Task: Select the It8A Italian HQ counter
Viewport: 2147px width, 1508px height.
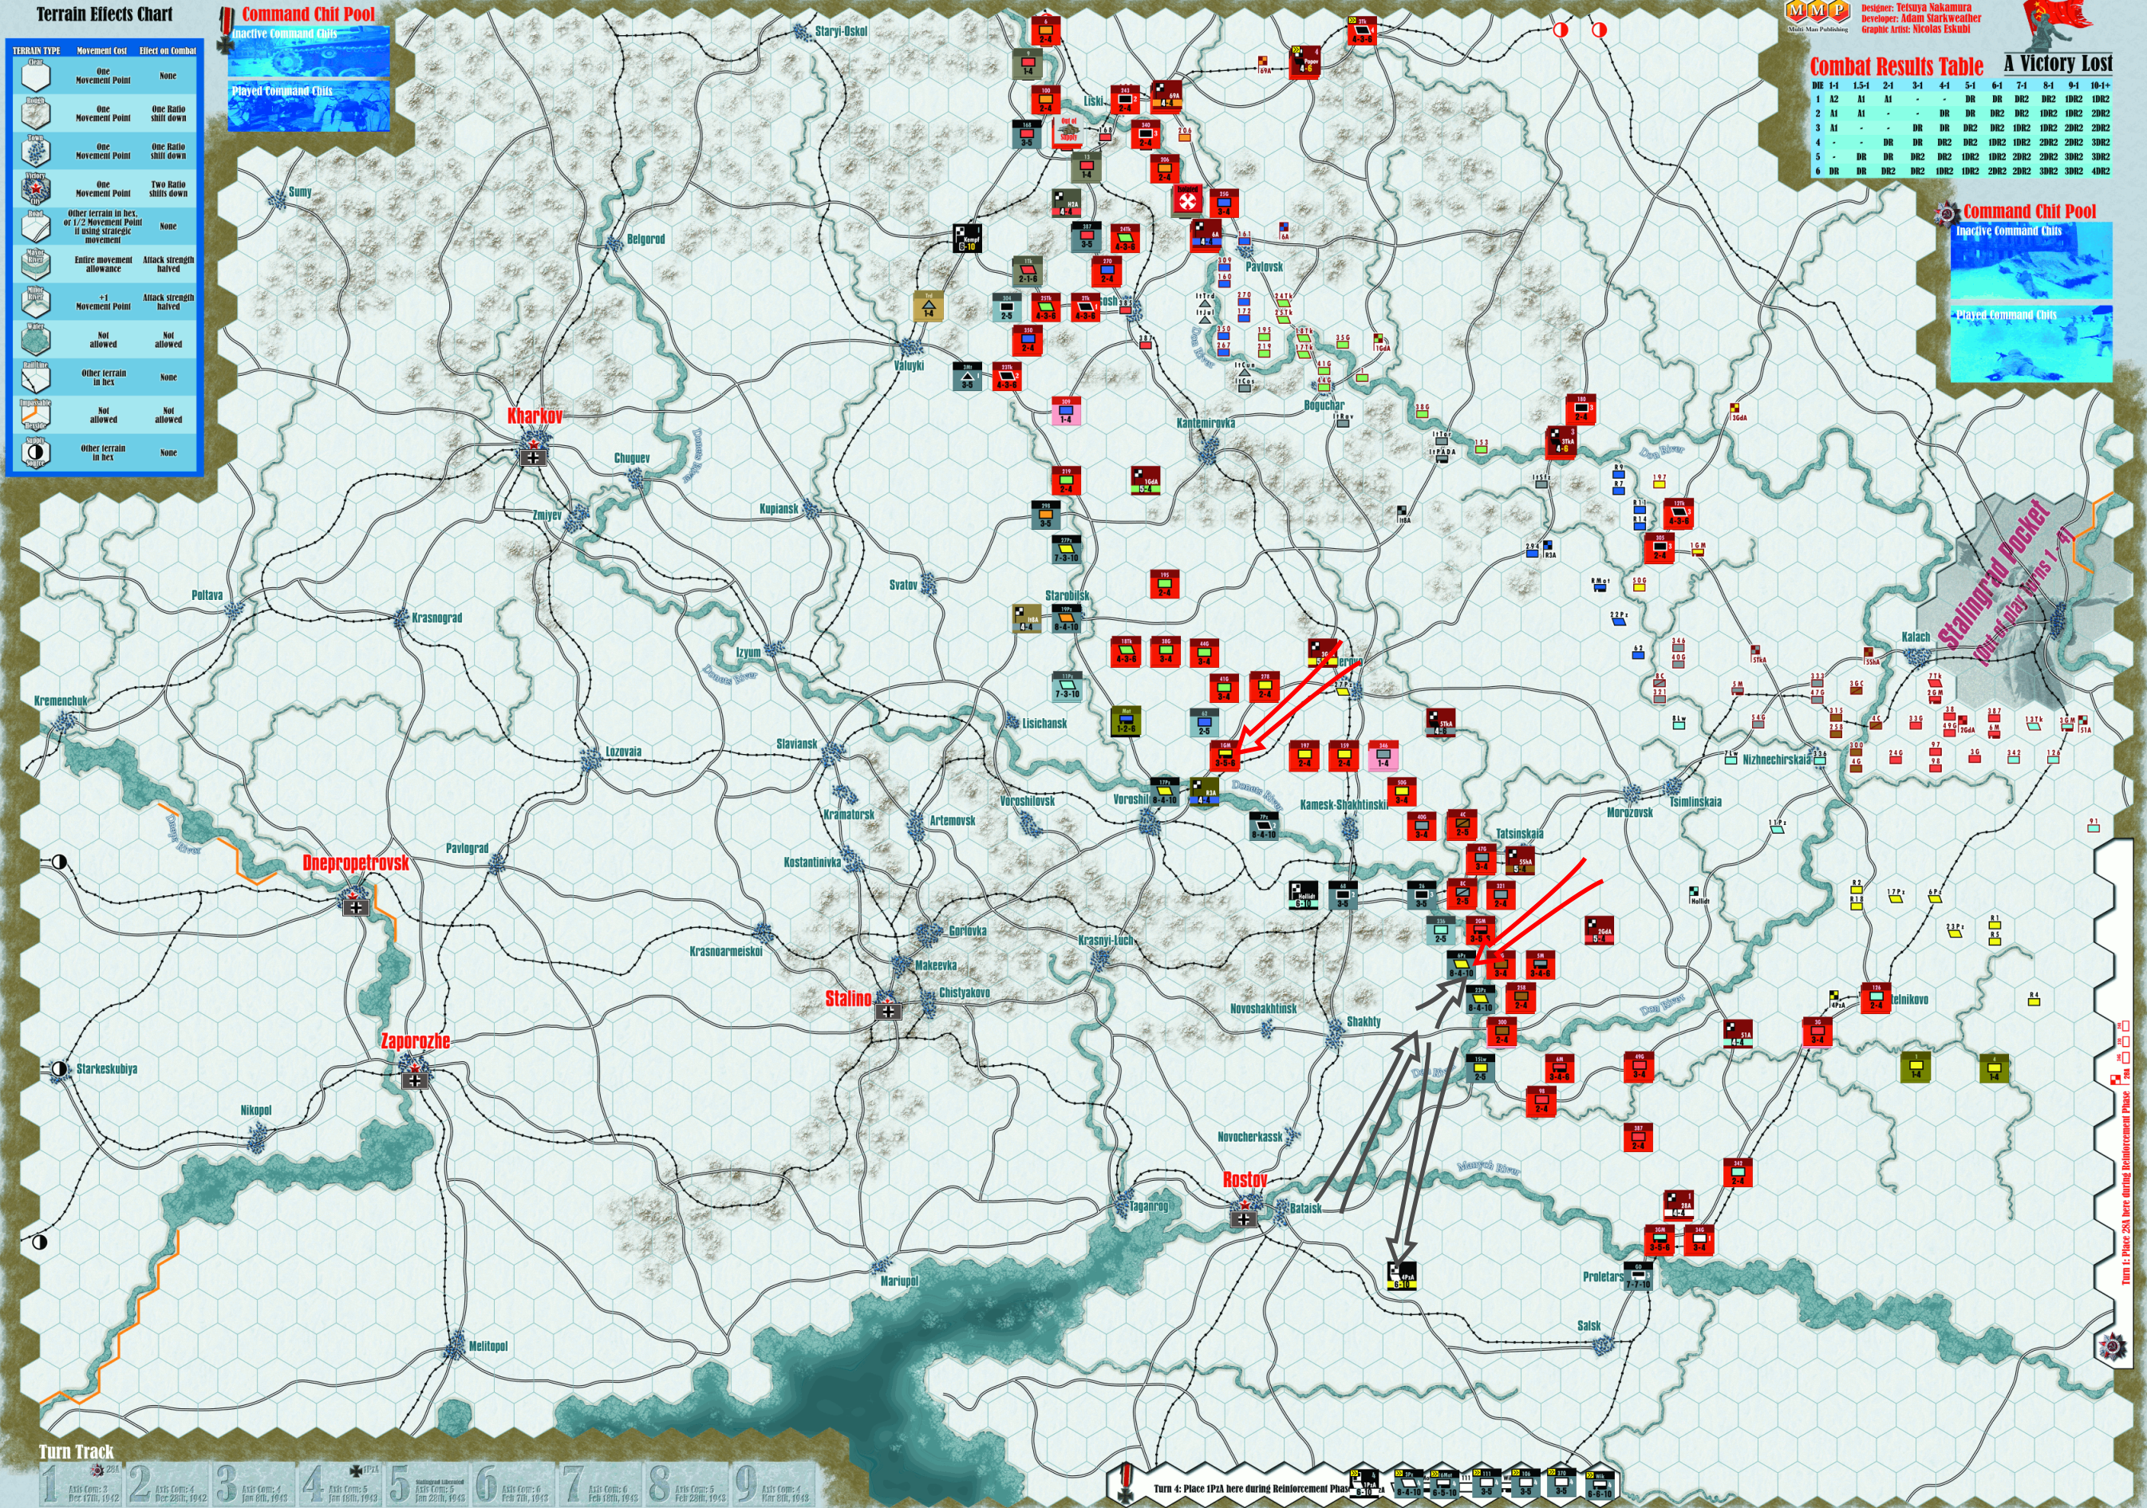Action: click(1028, 619)
